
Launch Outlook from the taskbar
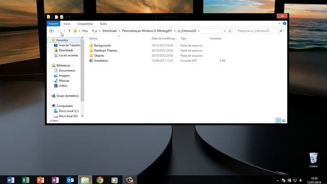click(x=71, y=180)
